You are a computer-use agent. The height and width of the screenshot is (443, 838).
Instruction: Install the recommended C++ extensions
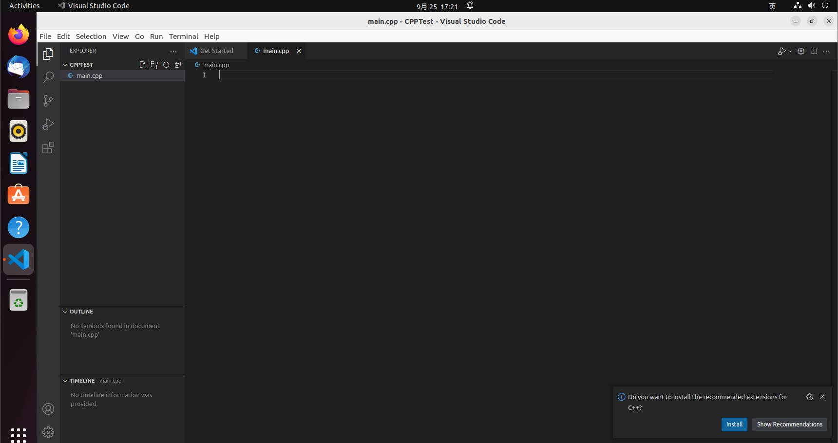point(734,424)
